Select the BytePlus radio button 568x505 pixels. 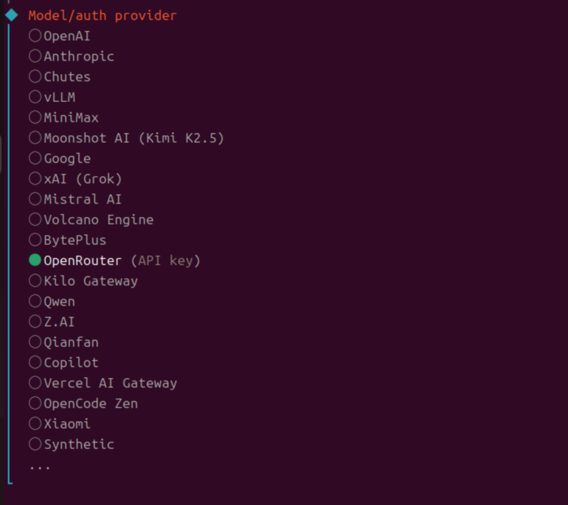(x=35, y=240)
